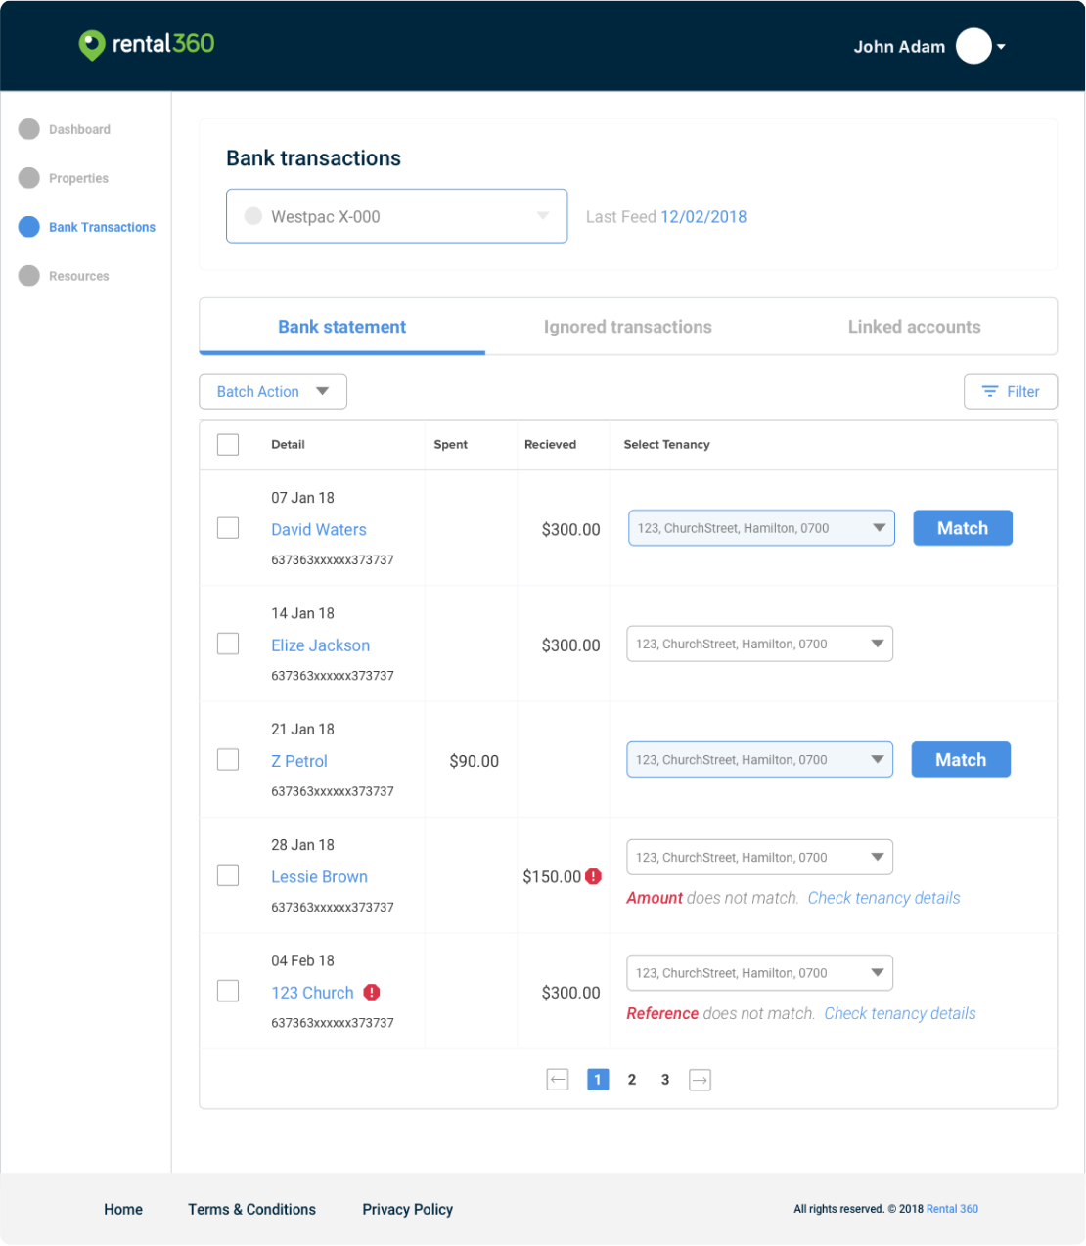This screenshot has width=1086, height=1246.
Task: Tick the checkbox for Lessie Brown row
Action: click(x=228, y=875)
